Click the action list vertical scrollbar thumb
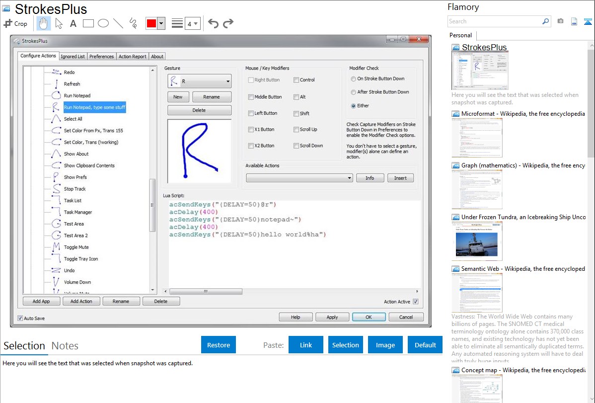The image size is (595, 403). [x=152, y=205]
